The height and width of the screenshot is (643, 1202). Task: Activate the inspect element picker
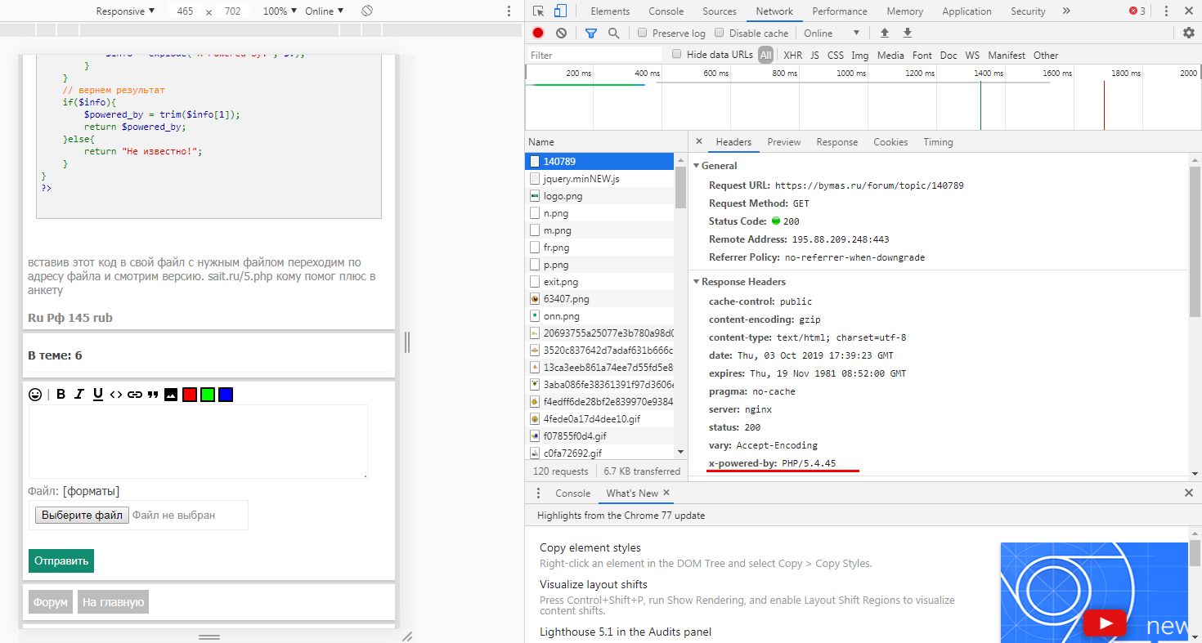(x=538, y=11)
